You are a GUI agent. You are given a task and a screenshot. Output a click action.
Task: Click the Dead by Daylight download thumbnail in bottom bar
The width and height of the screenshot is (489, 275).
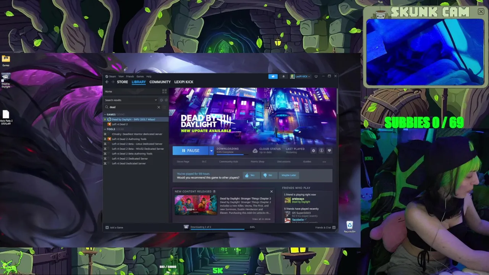pyautogui.click(x=186, y=227)
